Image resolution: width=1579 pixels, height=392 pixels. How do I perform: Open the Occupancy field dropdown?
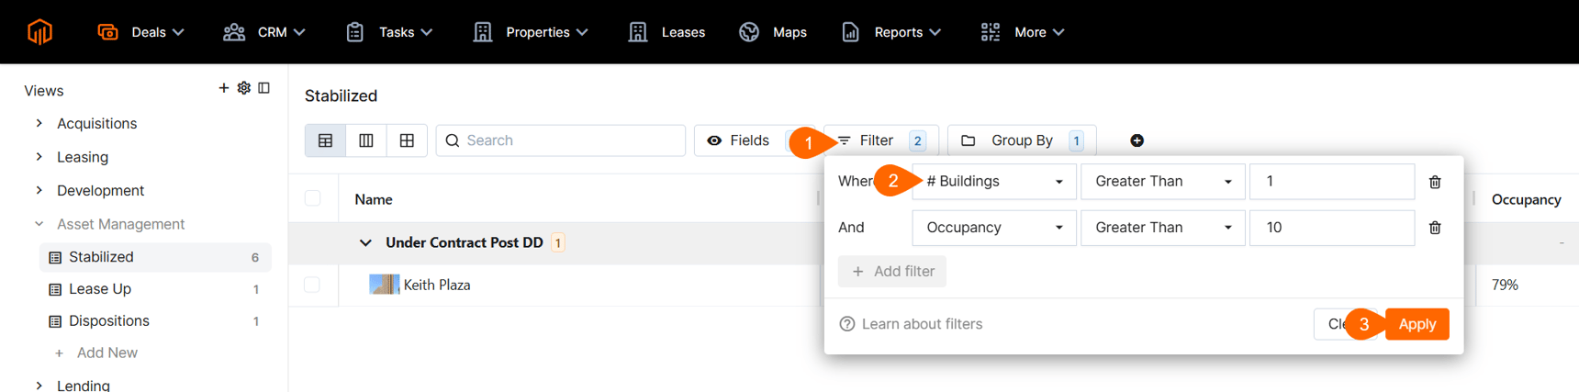(x=994, y=228)
